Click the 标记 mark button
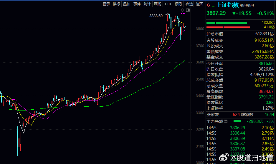This screenshot has height=164, width=276. tap(178, 4)
